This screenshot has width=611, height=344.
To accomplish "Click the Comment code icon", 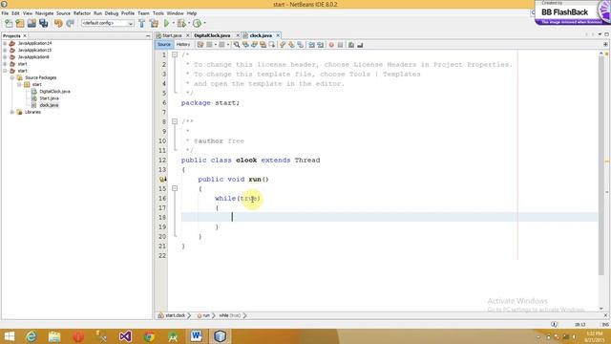I will pos(351,45).
